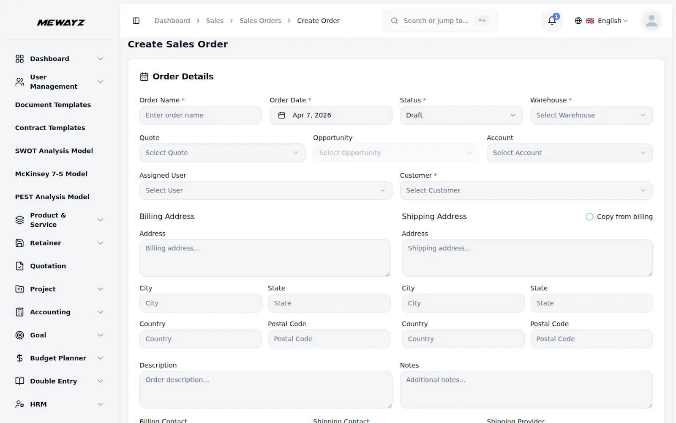Toggle the sidebar panel icon
The width and height of the screenshot is (676, 423).
click(x=136, y=21)
